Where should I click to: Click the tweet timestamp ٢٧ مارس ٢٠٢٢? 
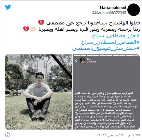point(119,135)
